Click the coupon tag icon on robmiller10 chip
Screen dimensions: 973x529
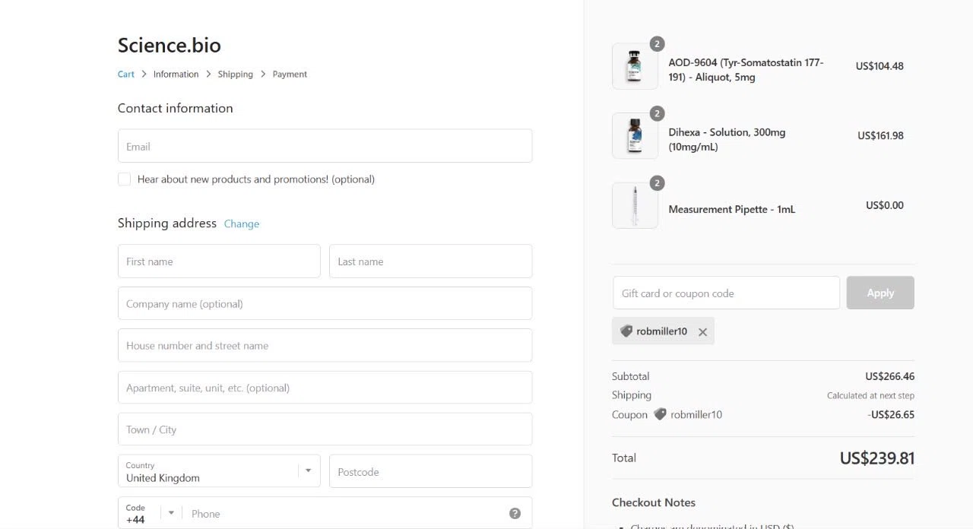tap(626, 331)
